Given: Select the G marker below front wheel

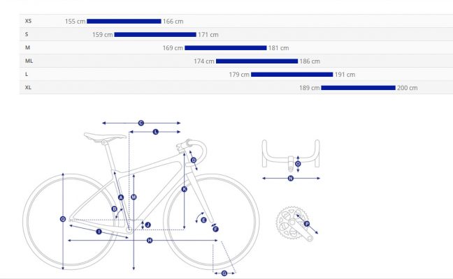Looking at the screenshot, I should [224, 273].
